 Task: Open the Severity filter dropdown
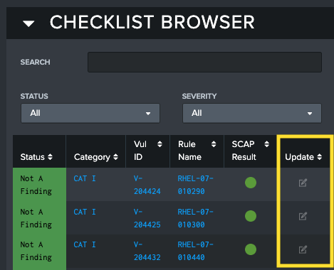click(252, 113)
